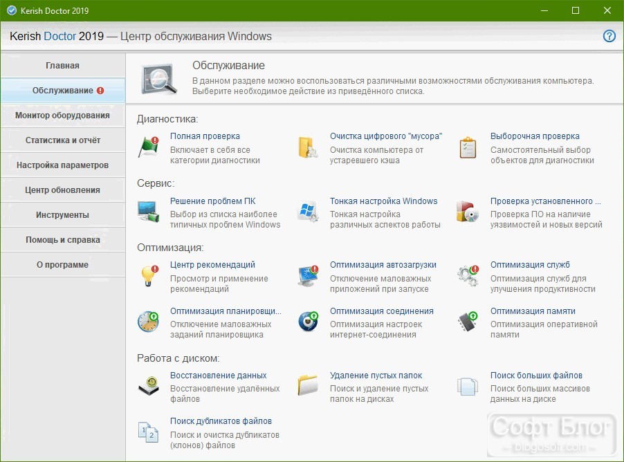624x462 pixels.
Task: Open the Оптимизация памяти link
Action: (533, 311)
